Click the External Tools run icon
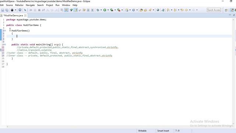 click(119, 10)
